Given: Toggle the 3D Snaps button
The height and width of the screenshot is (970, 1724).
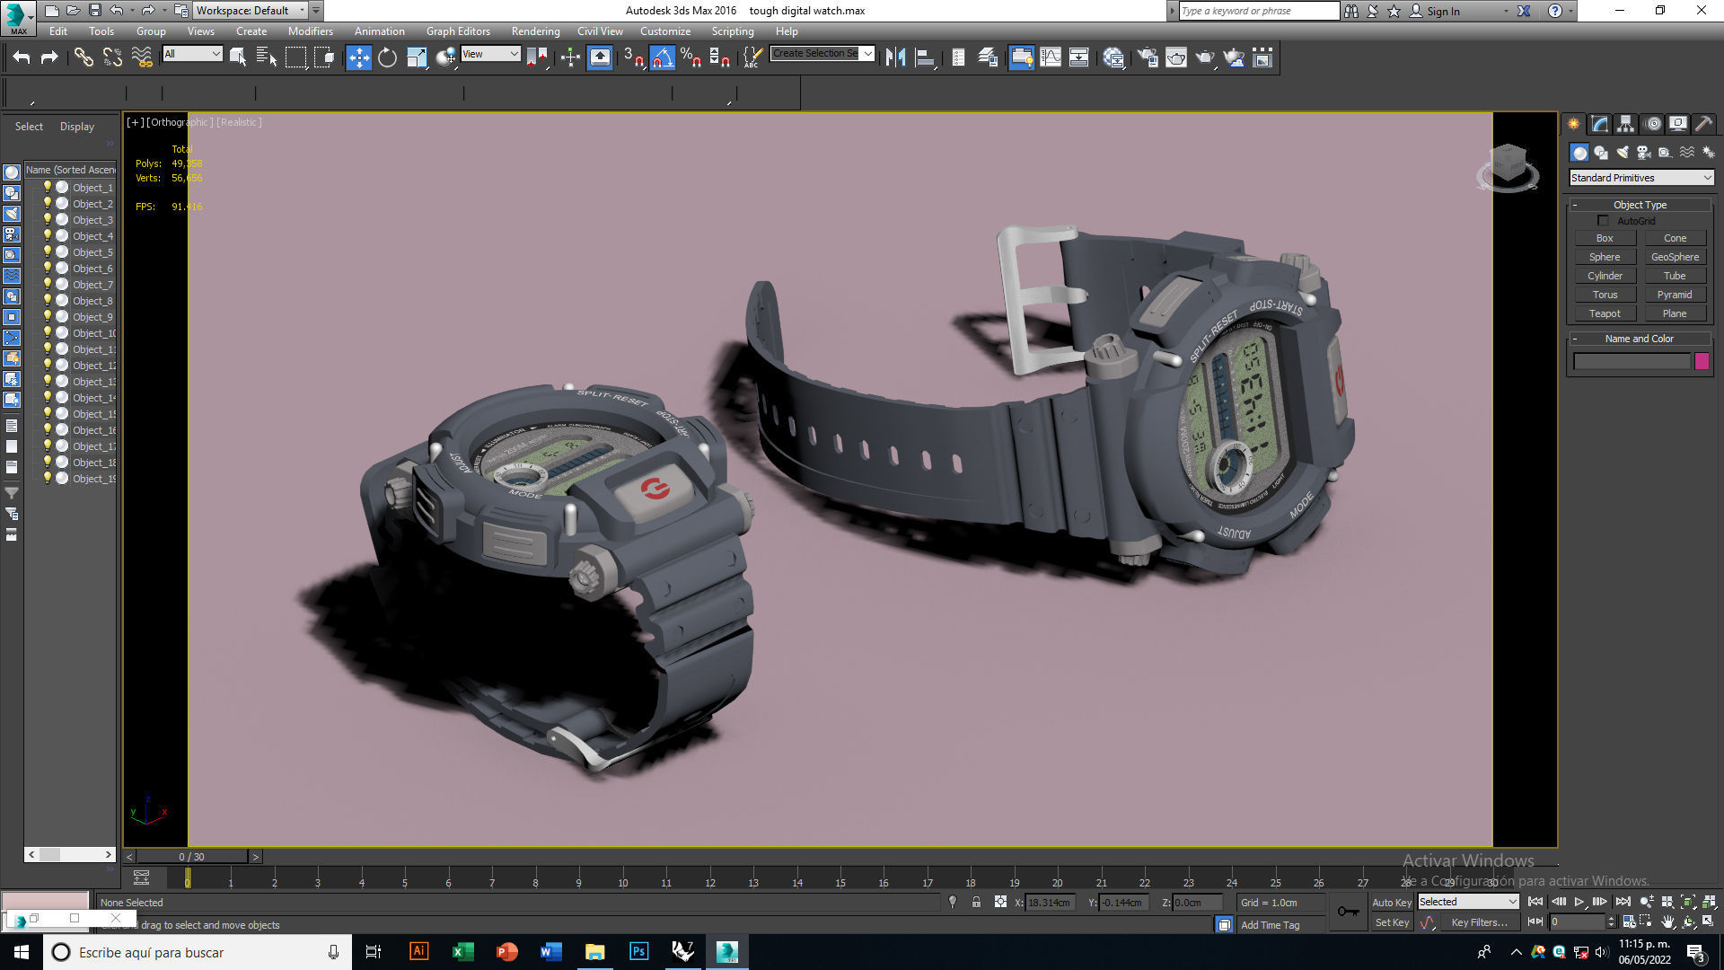Looking at the screenshot, I should [x=634, y=58].
